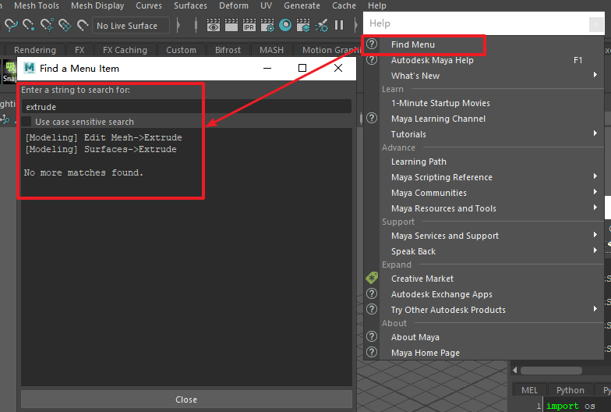Open the No Live Surface field
Screen dimensions: 611x412
[131, 26]
